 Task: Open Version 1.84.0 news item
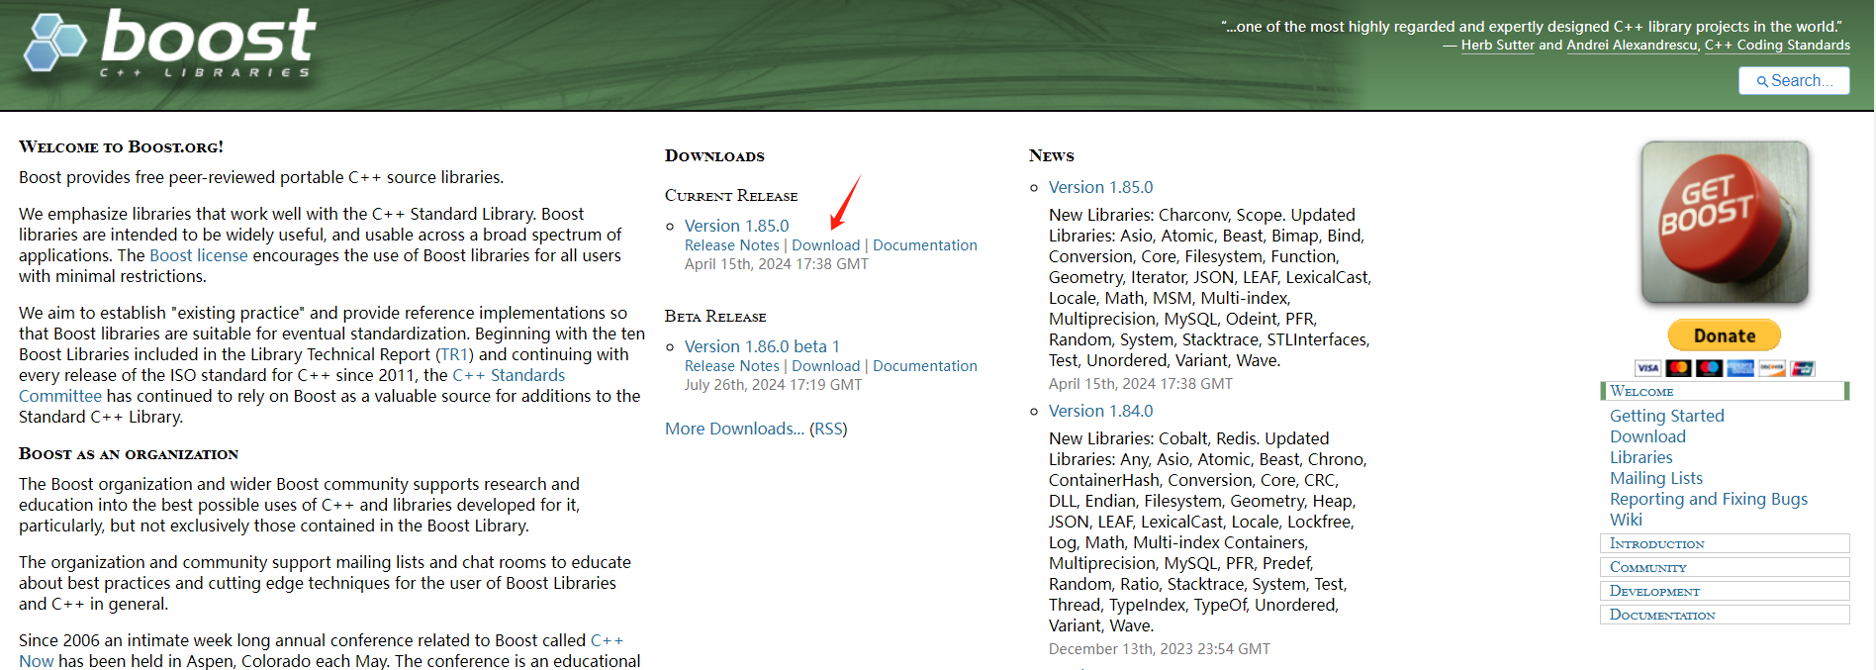[x=1100, y=411]
